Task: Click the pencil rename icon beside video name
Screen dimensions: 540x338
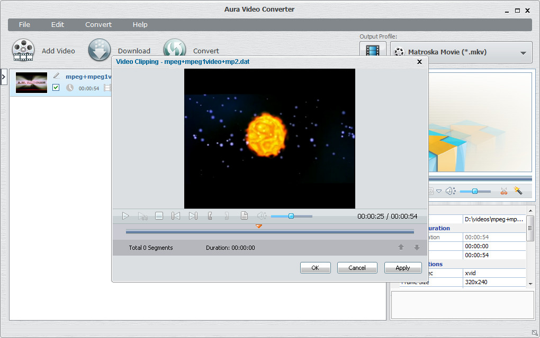Action: pos(57,76)
